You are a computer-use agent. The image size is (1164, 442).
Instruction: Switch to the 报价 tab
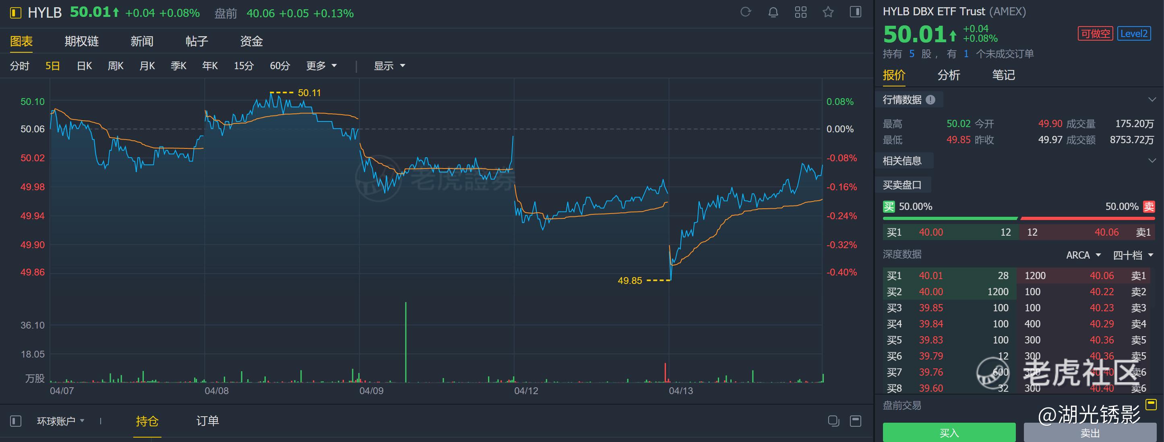pyautogui.click(x=894, y=75)
